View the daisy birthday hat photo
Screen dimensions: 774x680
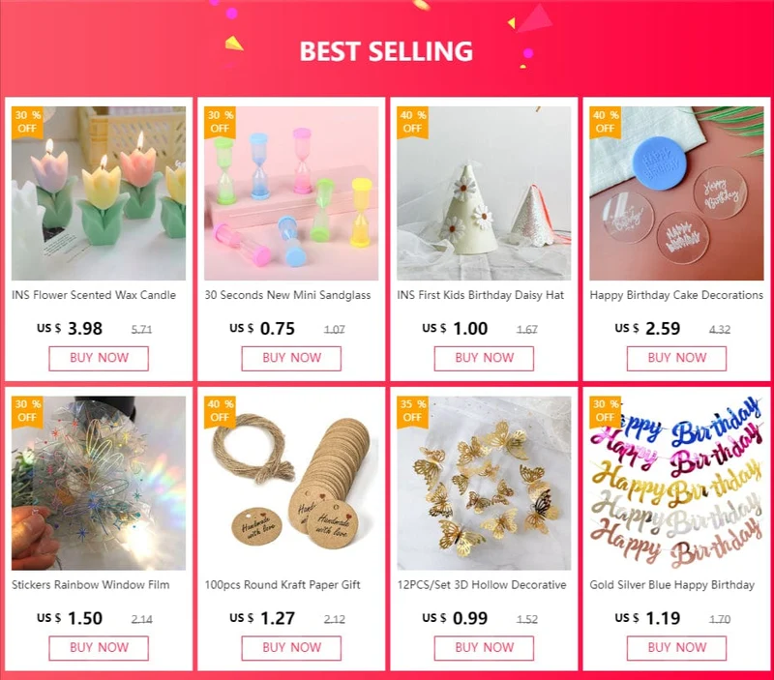pyautogui.click(x=484, y=193)
